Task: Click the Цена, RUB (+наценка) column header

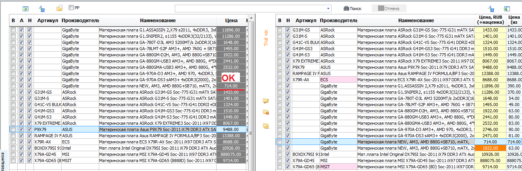Action: tap(490, 20)
